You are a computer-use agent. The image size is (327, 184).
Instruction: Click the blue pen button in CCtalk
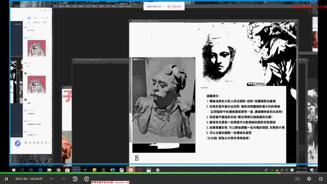pyautogui.click(x=17, y=143)
